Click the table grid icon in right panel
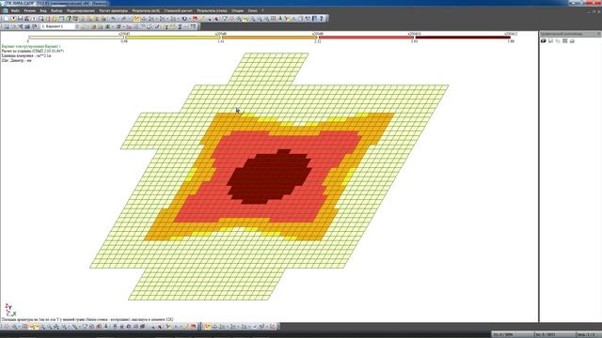Screen dimensions: 602x338 coord(564,40)
